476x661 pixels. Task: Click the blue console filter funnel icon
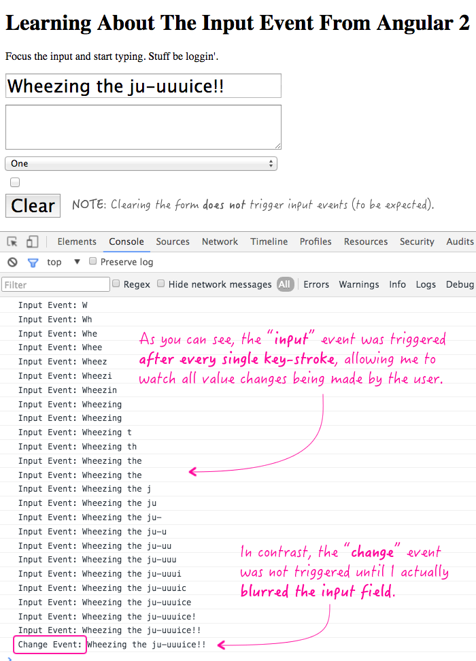click(33, 262)
